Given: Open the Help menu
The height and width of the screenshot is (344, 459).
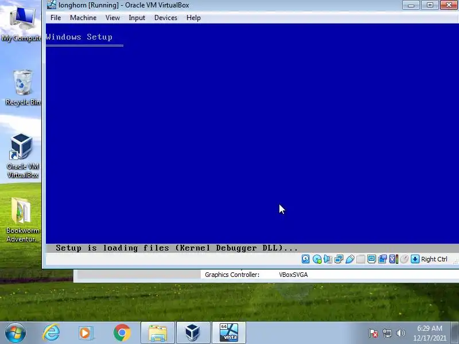Looking at the screenshot, I should (193, 18).
